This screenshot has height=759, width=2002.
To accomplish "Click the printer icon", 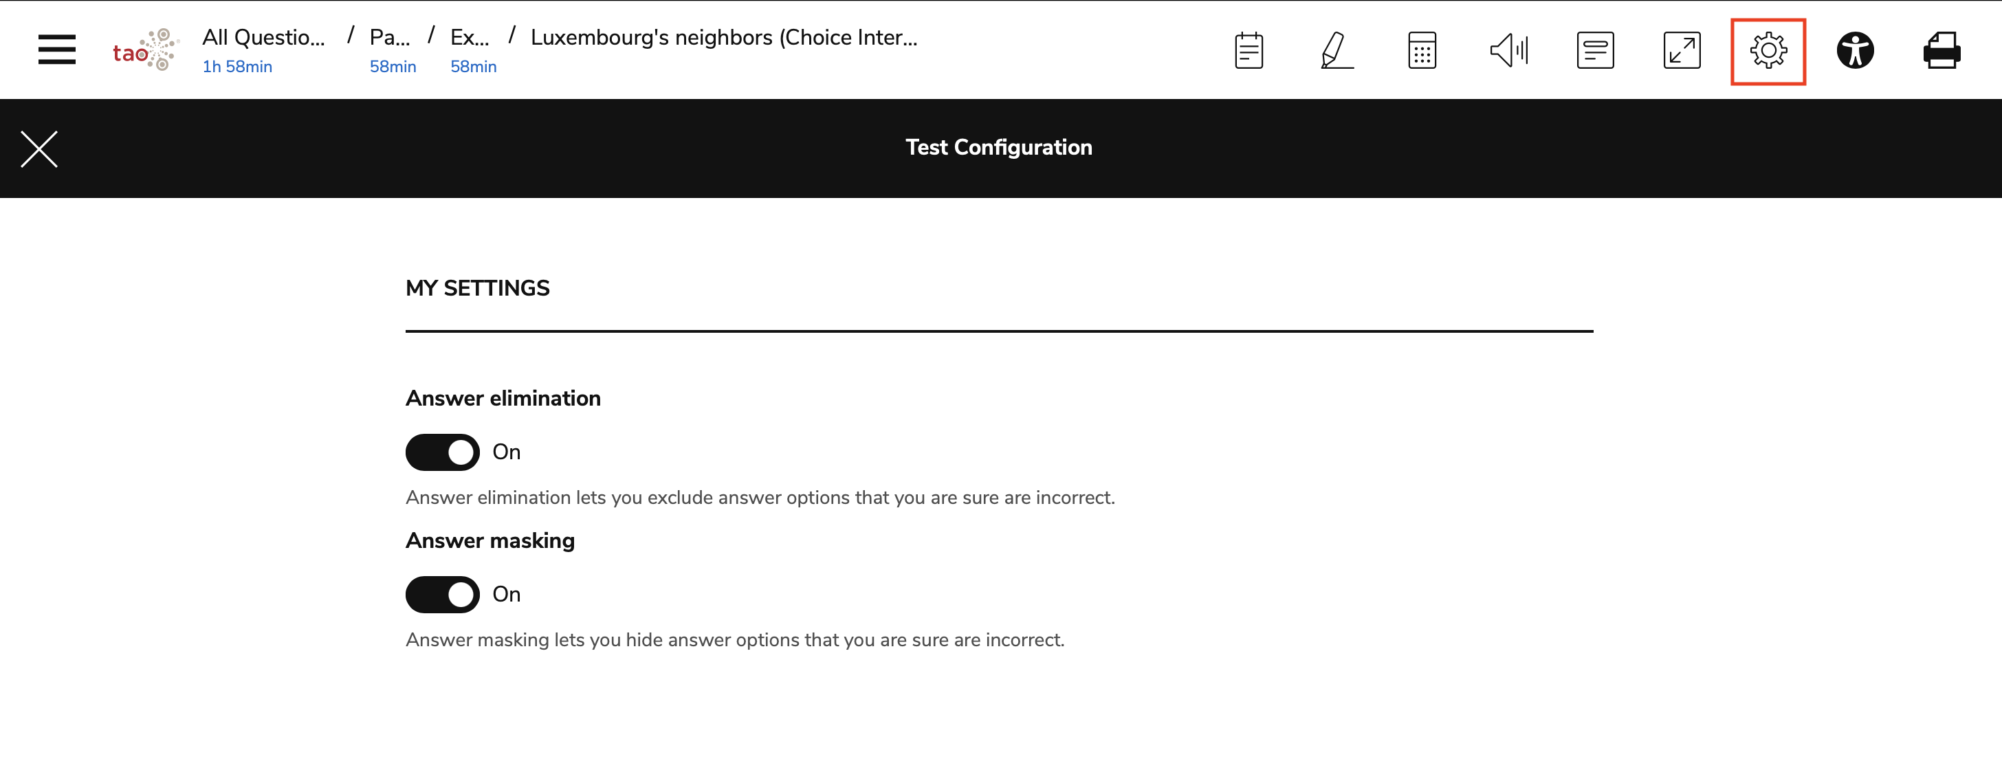I will coord(1941,50).
